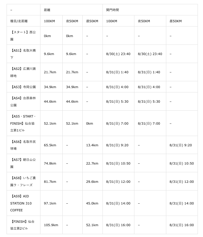Select the 65.5km distance cell

pos(50,145)
